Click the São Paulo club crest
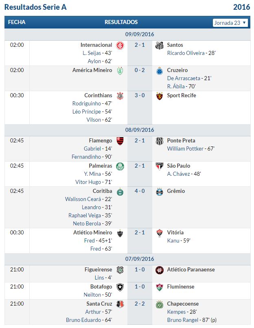The height and width of the screenshot is (328, 254). tap(160, 166)
